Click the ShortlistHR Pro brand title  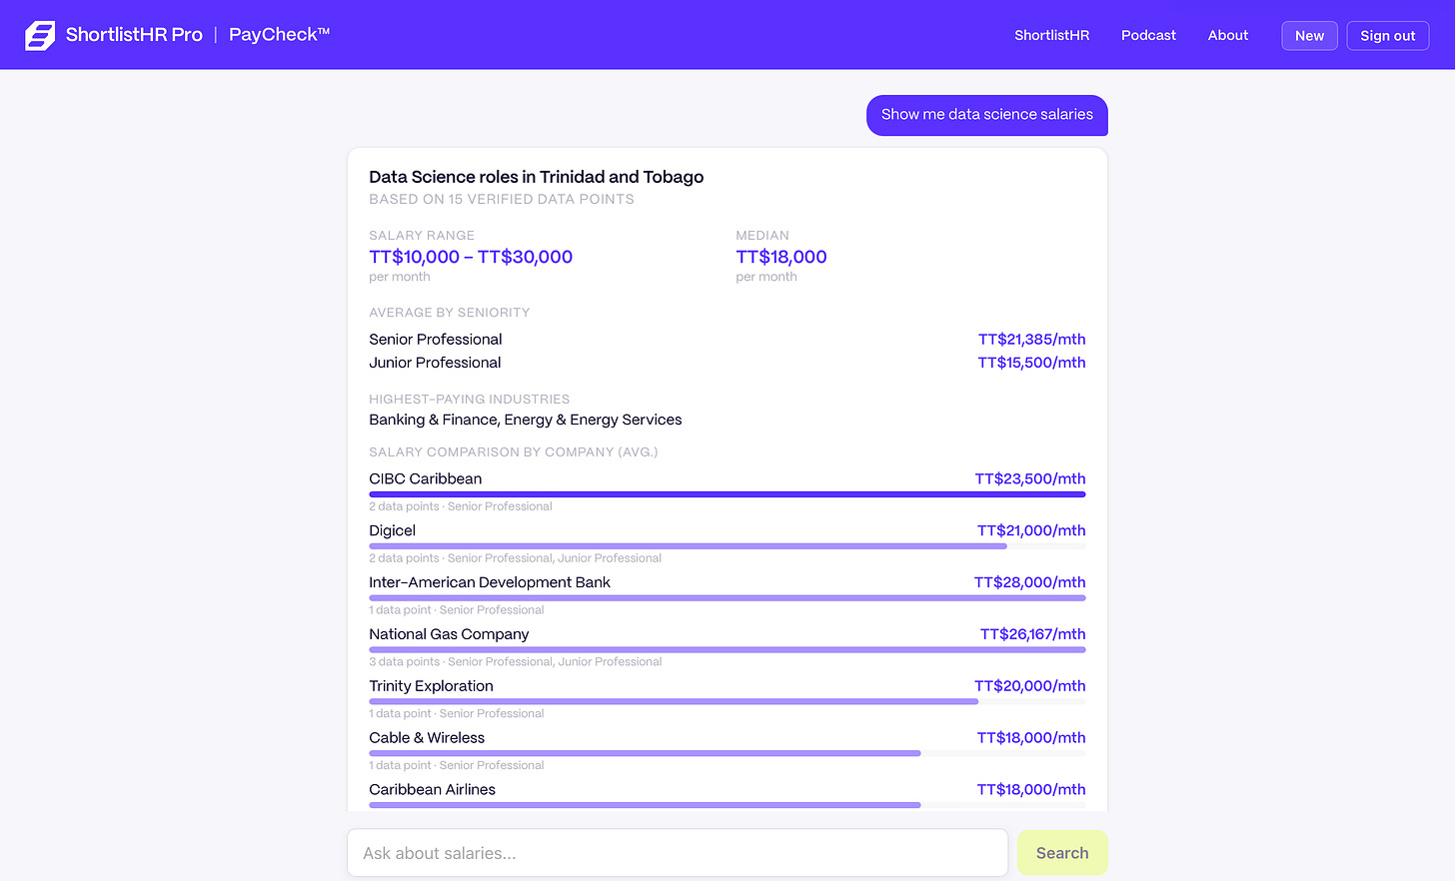[x=134, y=35]
